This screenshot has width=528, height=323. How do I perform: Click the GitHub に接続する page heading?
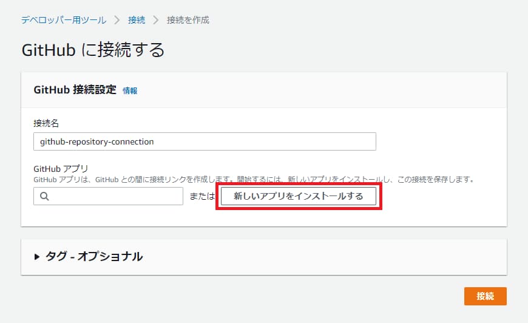point(93,50)
